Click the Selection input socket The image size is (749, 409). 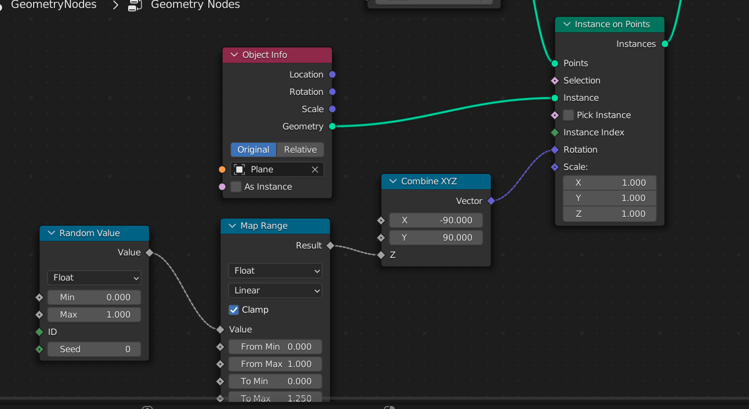point(555,81)
